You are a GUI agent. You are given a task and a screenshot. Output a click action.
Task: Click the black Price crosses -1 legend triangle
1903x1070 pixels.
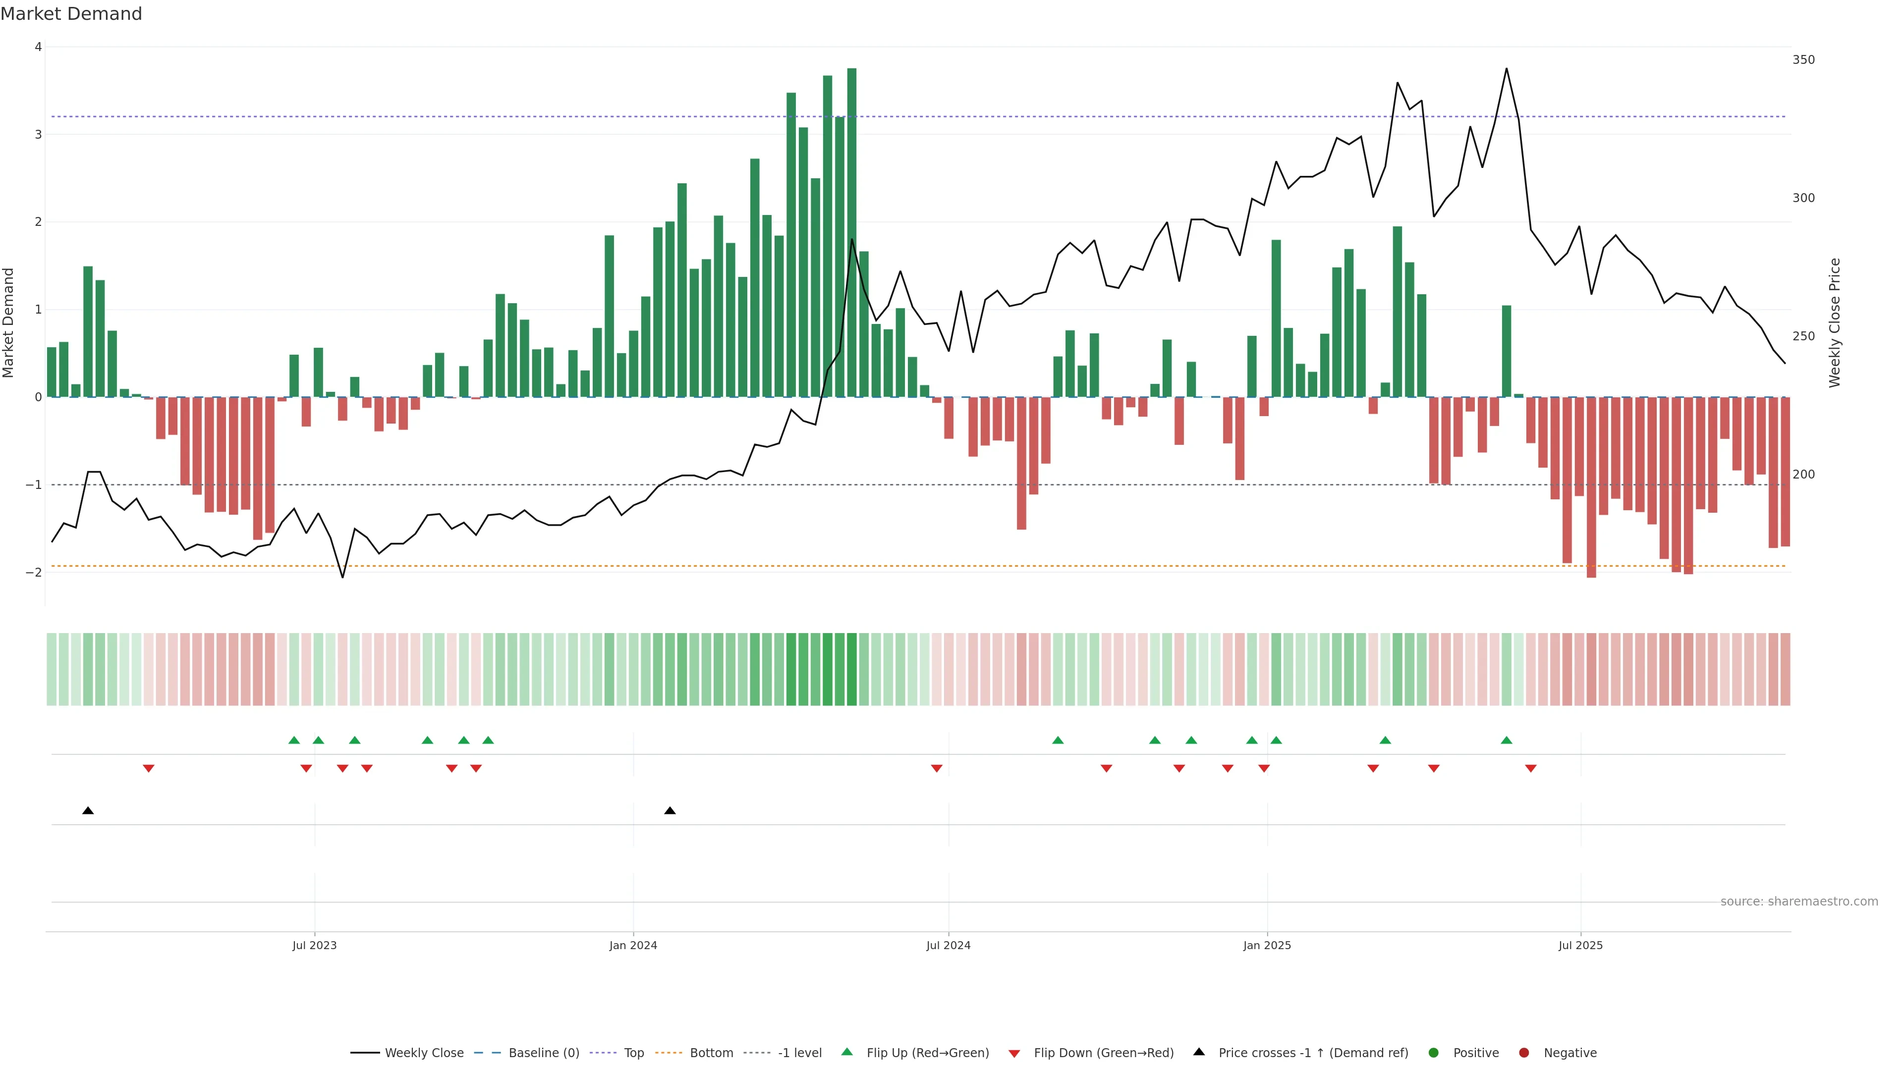point(1199,1052)
